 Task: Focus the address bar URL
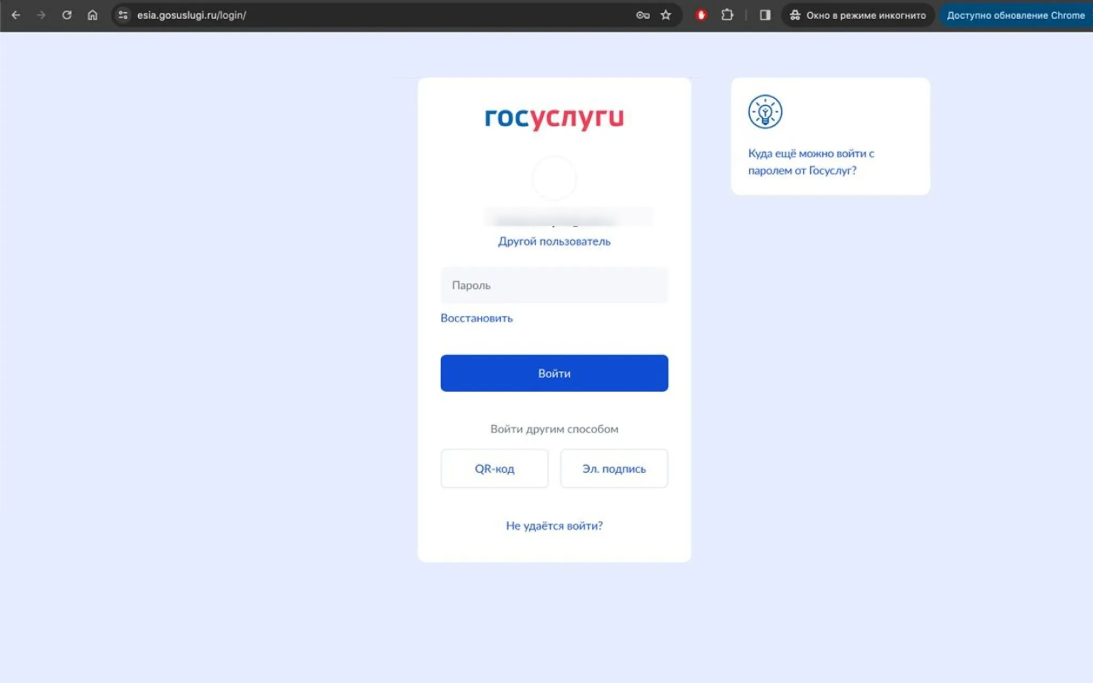point(191,15)
